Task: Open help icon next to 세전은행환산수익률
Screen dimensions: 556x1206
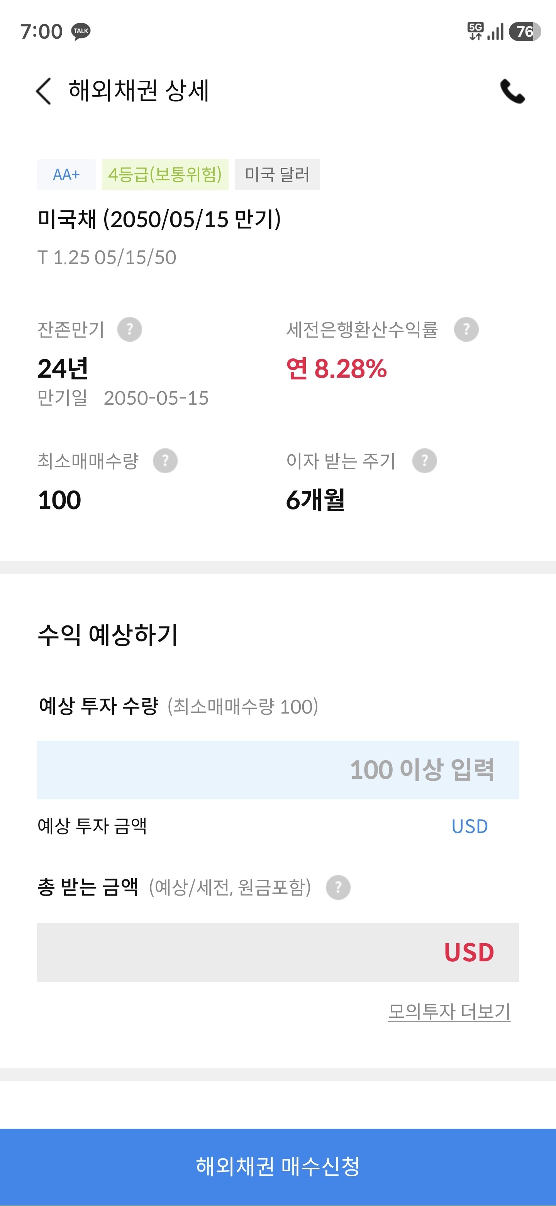Action: tap(466, 329)
